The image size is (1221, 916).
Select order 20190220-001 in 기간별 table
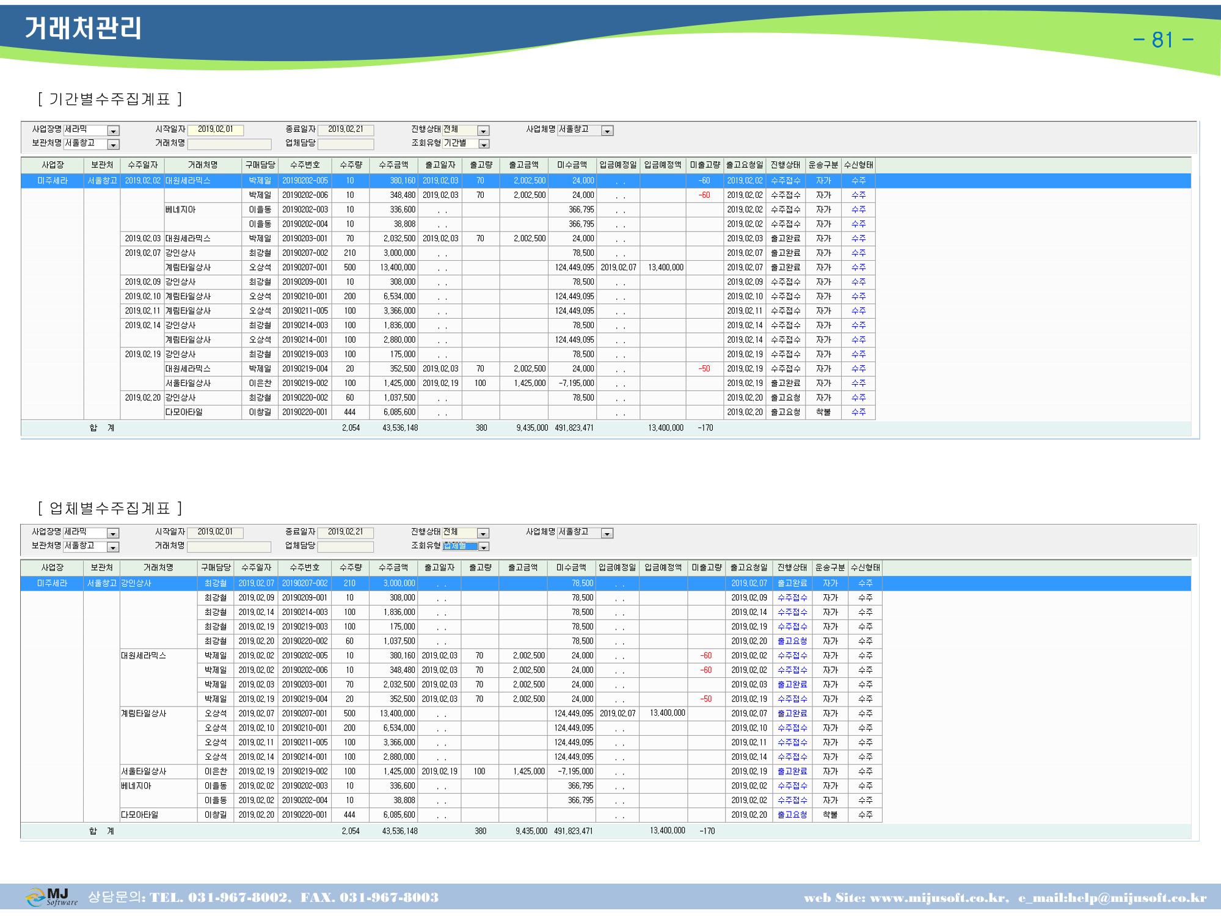(305, 412)
